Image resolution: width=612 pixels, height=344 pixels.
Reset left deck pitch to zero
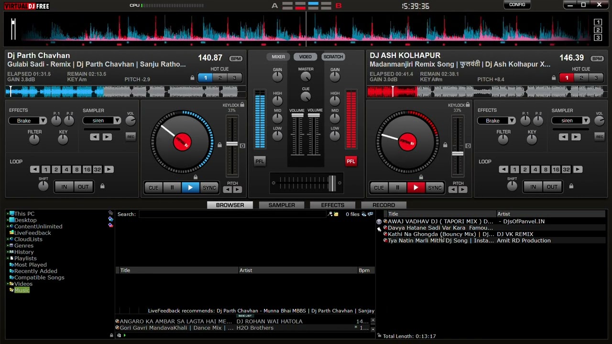[242, 146]
